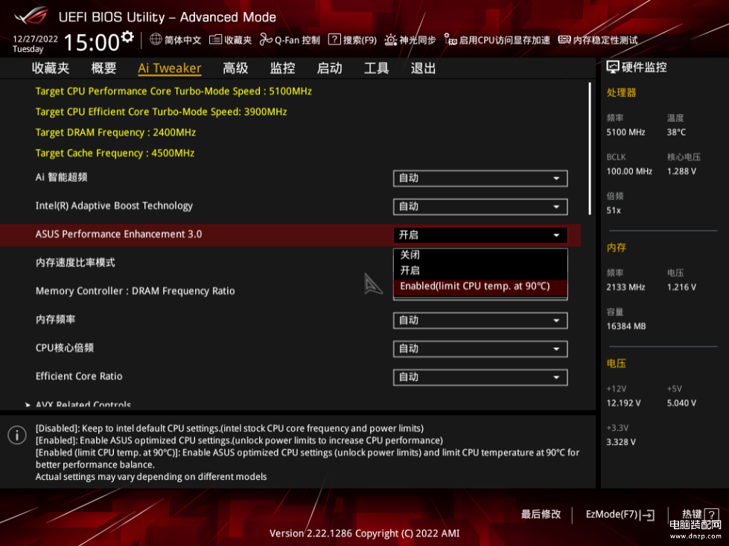Click the 12.192 V voltage value
Screen dimensions: 729x546
pos(623,403)
